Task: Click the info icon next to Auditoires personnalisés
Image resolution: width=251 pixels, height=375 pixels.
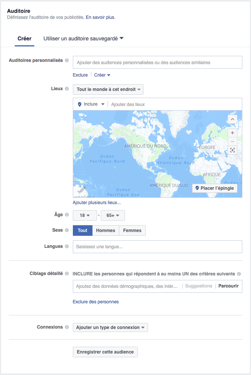Action: (68, 60)
